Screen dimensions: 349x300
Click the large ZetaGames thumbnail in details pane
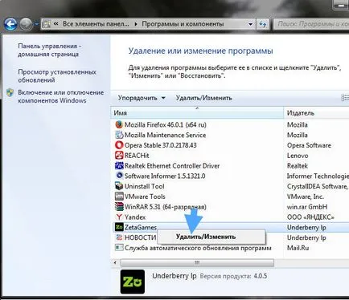(x=133, y=282)
